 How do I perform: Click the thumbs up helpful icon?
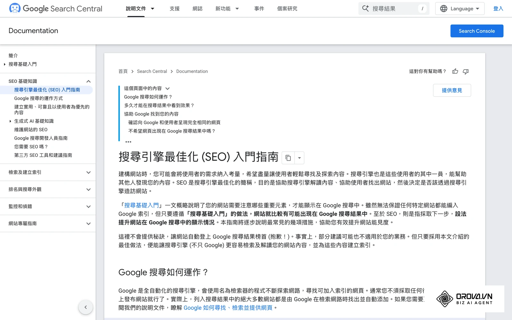tap(455, 71)
